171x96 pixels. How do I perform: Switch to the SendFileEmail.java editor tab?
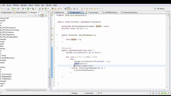[x=111, y=13]
